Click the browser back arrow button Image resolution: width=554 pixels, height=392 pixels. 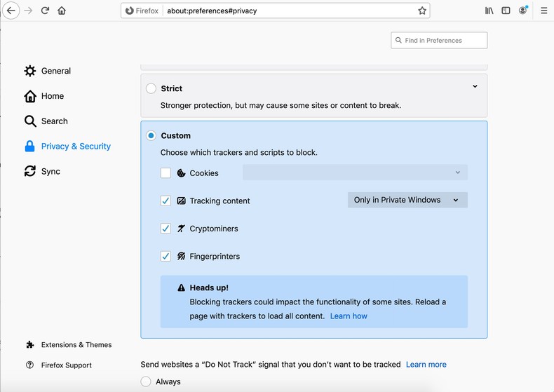[11, 11]
